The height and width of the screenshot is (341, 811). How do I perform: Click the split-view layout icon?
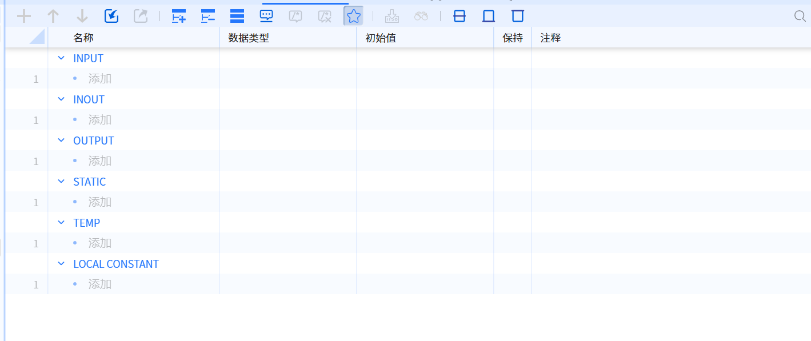click(460, 16)
